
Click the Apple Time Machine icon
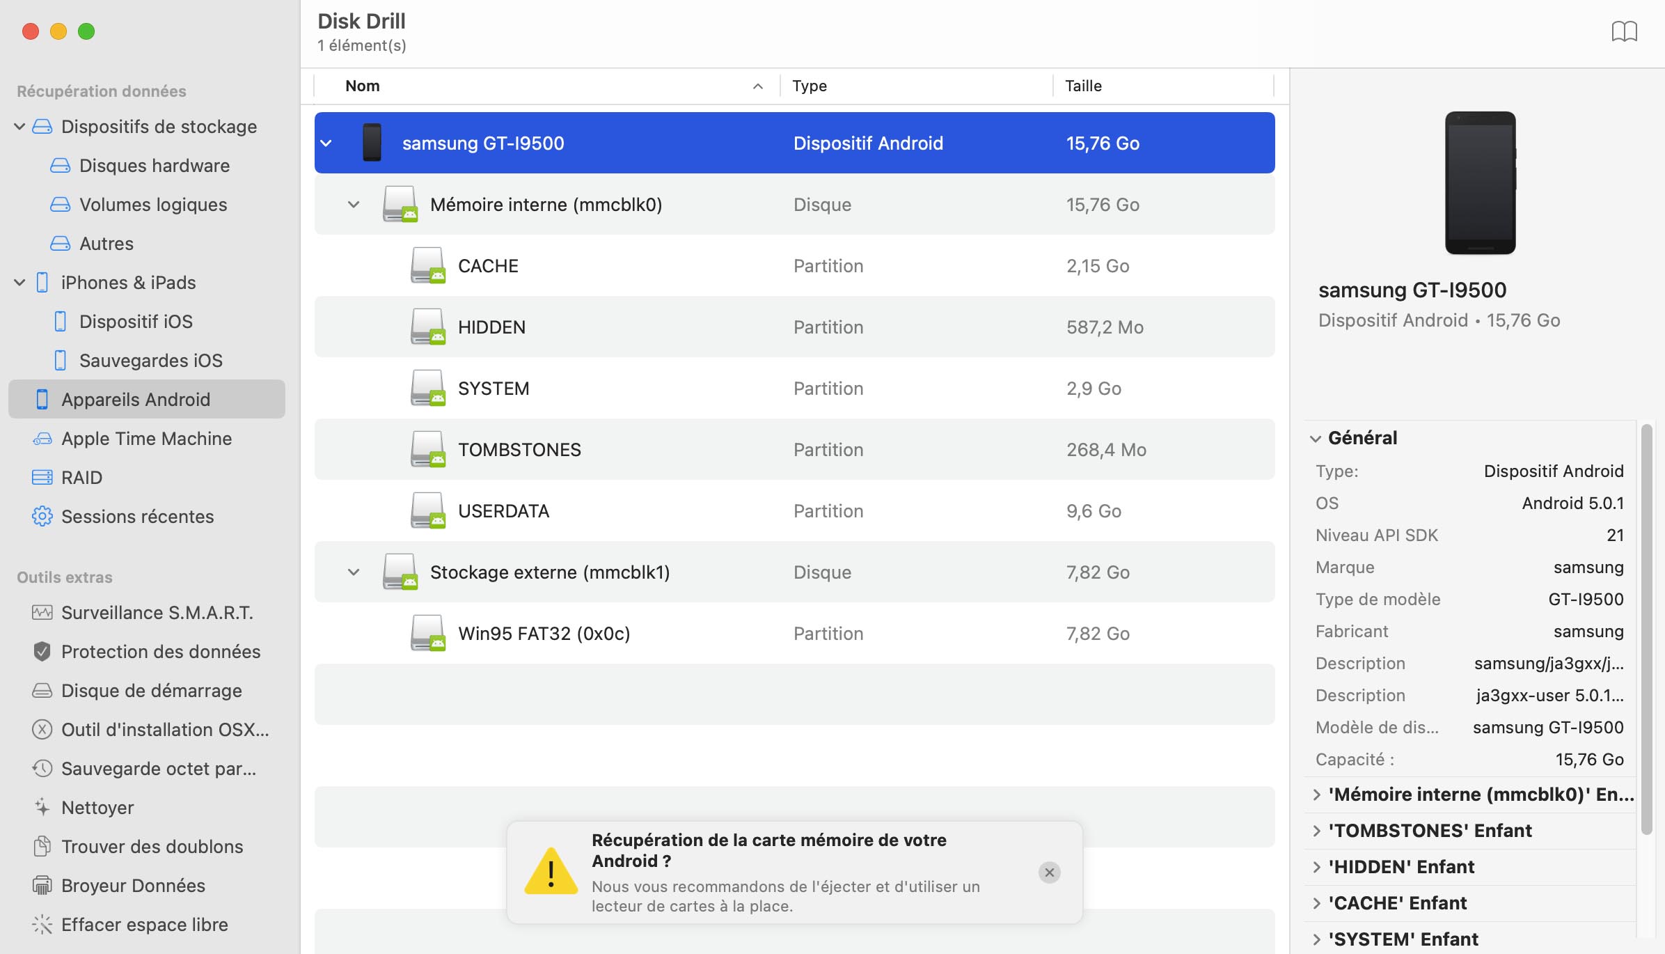(x=42, y=439)
